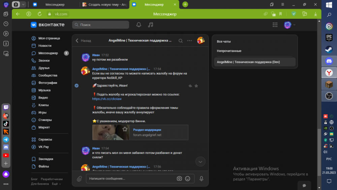Switch to first Мессенджер browser tab
Image resolution: width=337 pixels, height=190 pixels.
point(55,4)
